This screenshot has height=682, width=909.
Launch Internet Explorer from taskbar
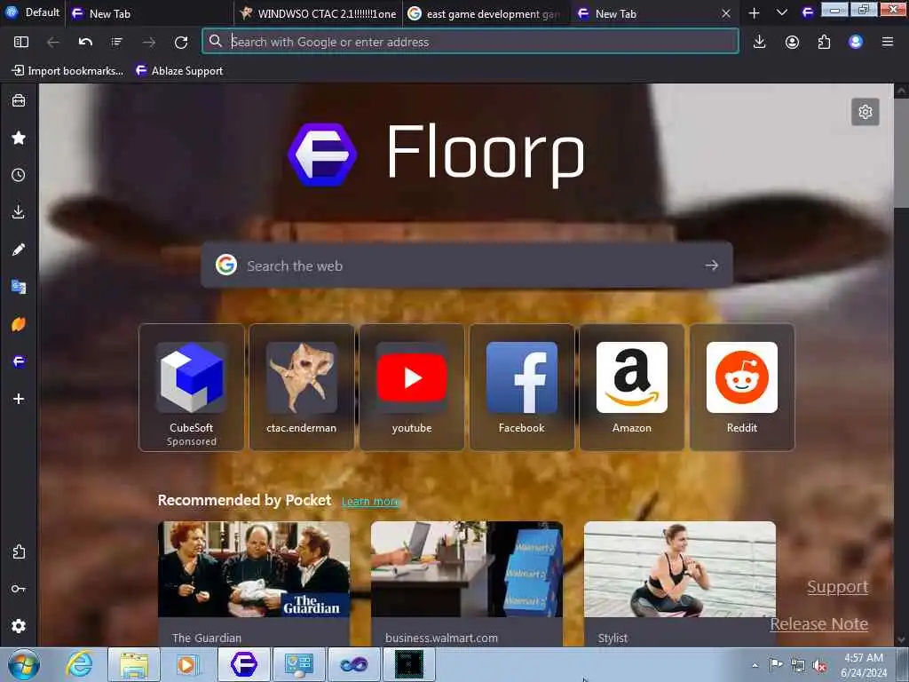point(79,664)
